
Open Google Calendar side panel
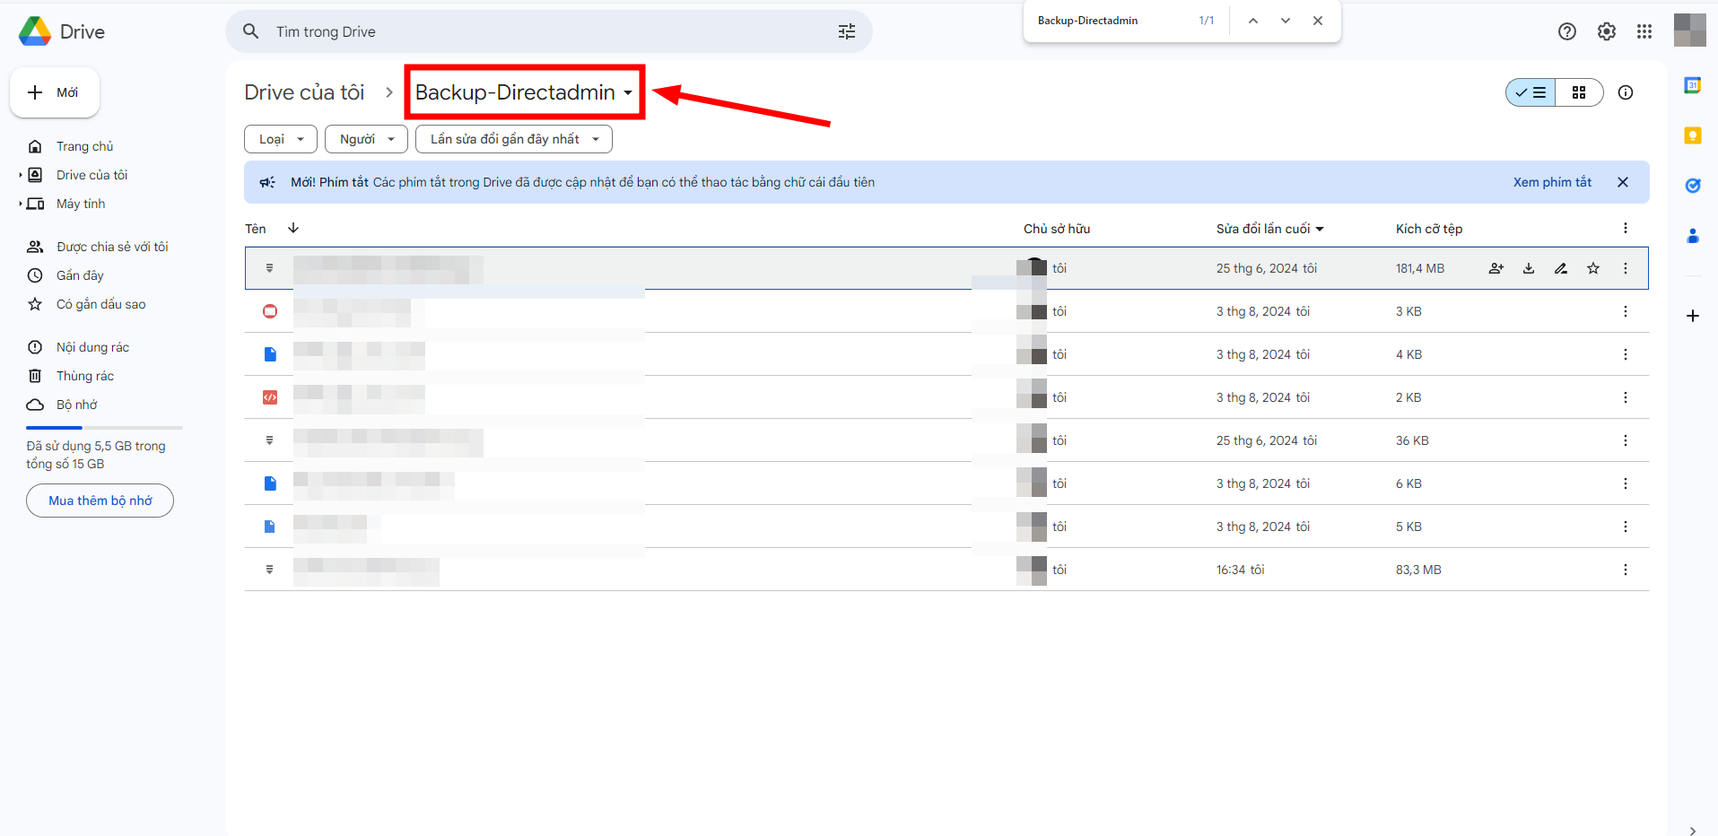pyautogui.click(x=1693, y=85)
